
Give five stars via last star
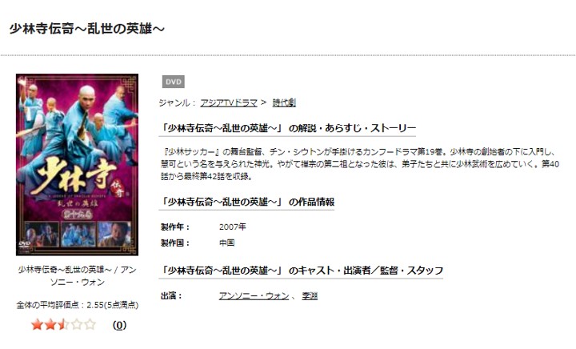pyautogui.click(x=90, y=324)
